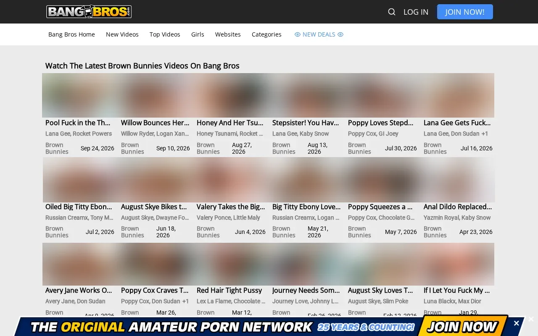Click the date 'Sep 24, 2026'

98,148
